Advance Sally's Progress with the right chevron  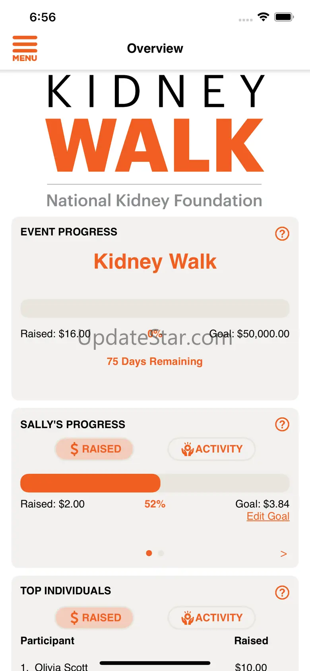283,554
